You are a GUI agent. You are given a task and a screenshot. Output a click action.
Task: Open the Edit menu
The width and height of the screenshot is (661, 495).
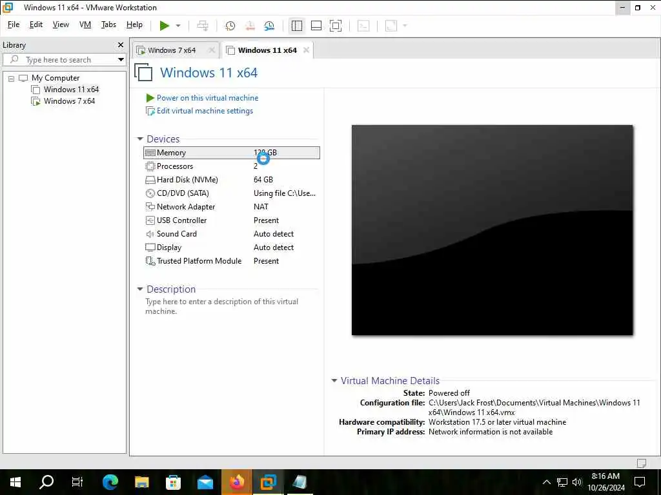pos(36,24)
